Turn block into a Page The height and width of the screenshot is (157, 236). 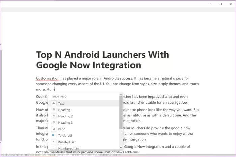(x=84, y=129)
